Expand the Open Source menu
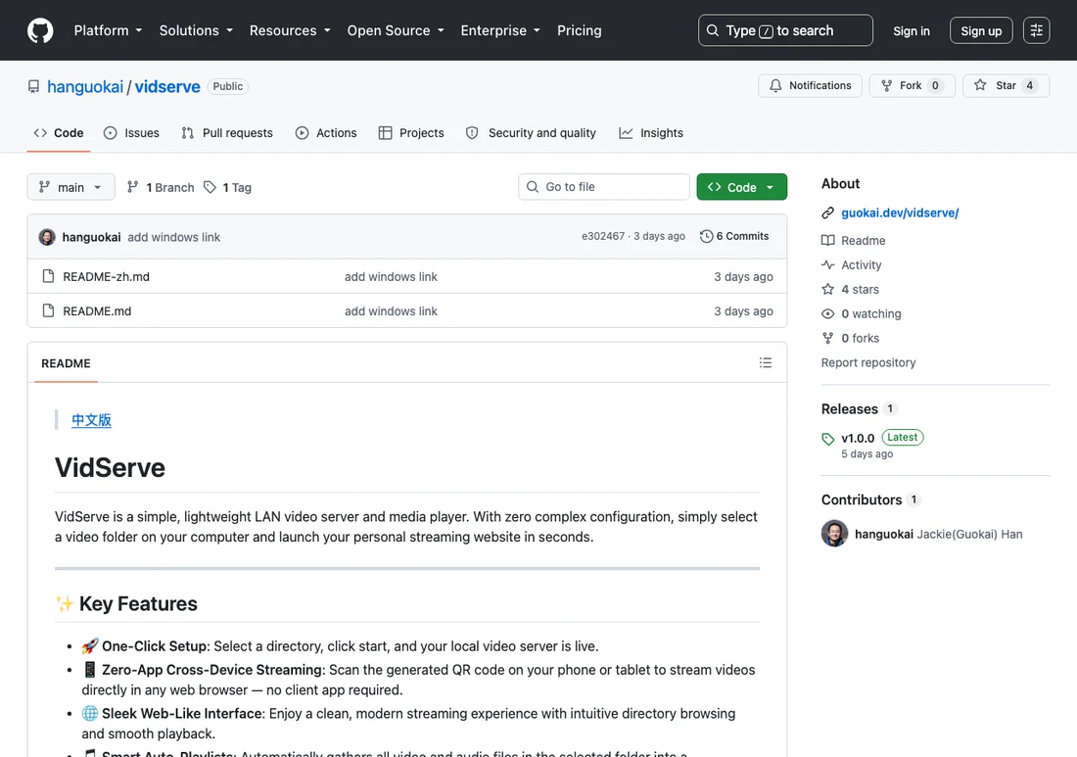Screen dimensions: 1077x757 (x=396, y=31)
